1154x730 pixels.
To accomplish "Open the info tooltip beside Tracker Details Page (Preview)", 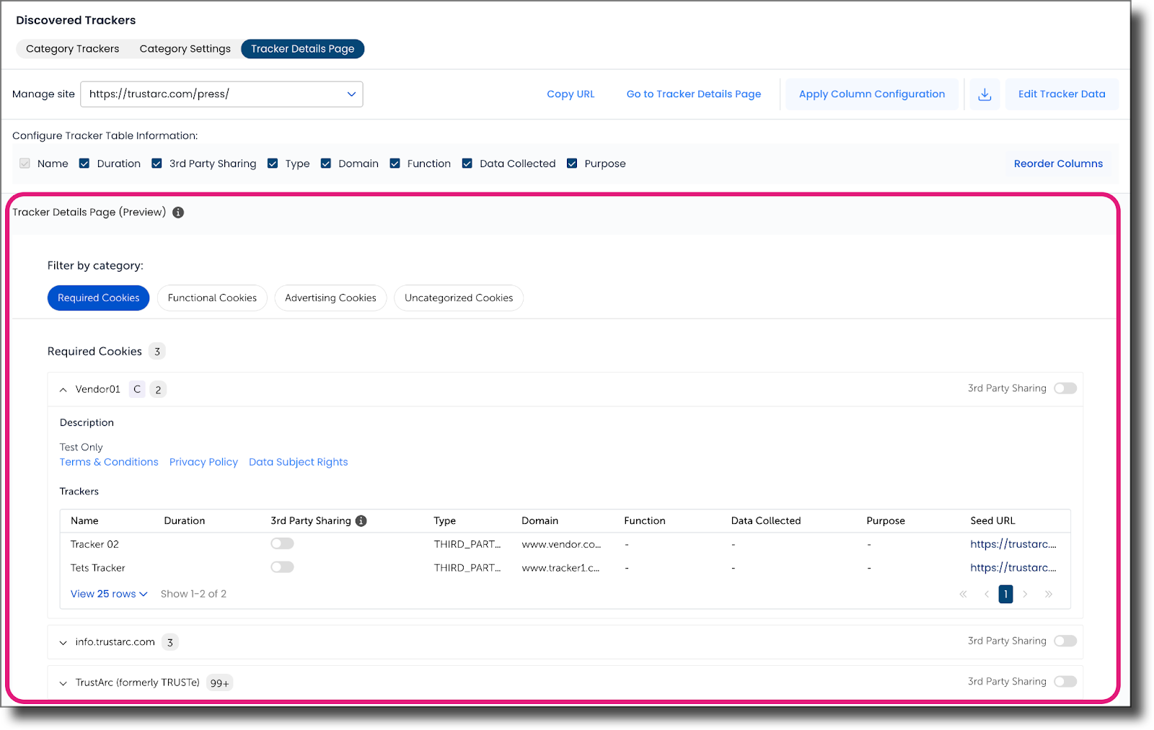I will click(177, 212).
